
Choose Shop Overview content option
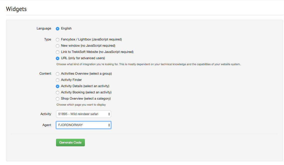(57, 99)
